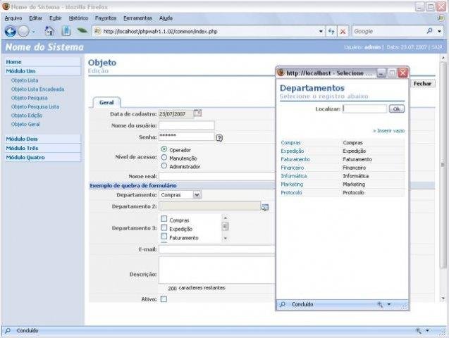This screenshot has height=338, width=449.
Task: Select the Operador radio button
Action: tap(164, 149)
